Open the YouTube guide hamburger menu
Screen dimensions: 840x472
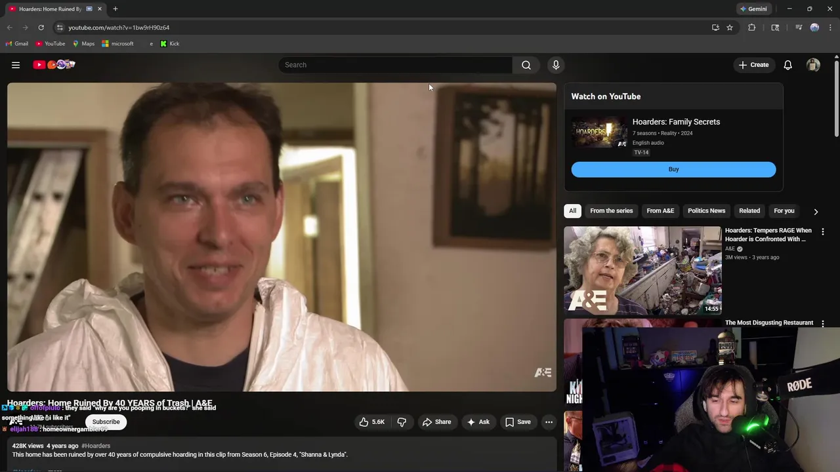[x=16, y=65]
